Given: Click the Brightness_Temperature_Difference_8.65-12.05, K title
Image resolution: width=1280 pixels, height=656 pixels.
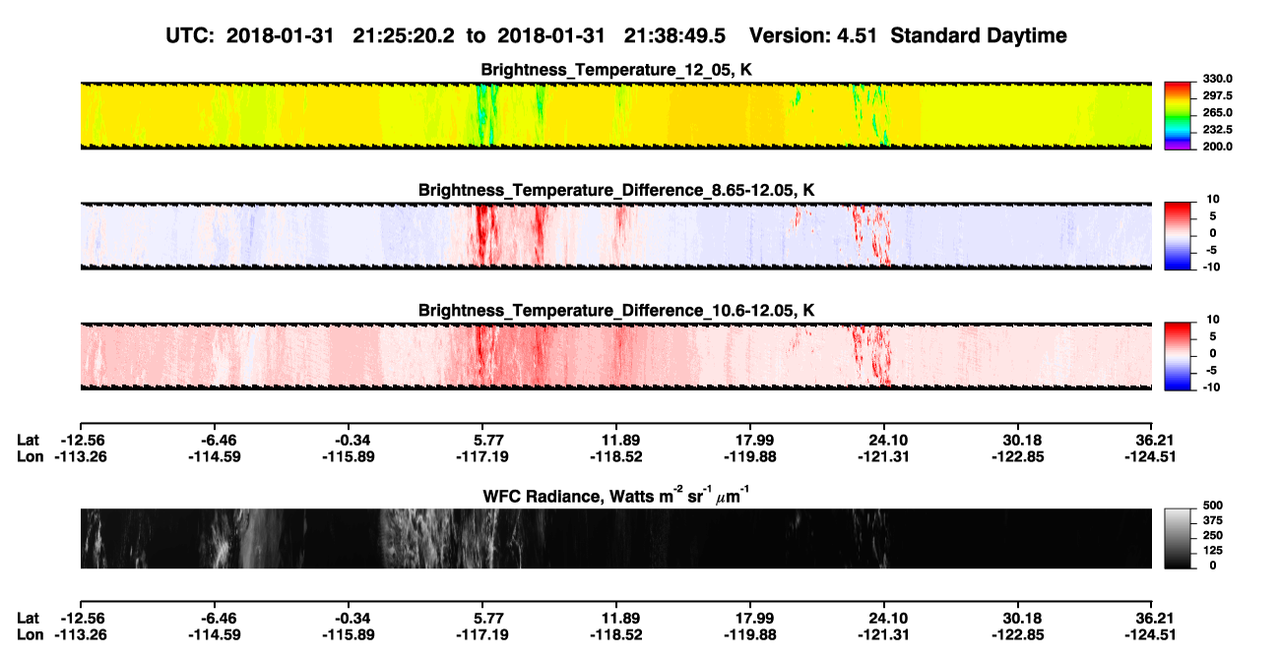Looking at the screenshot, I should point(616,190).
